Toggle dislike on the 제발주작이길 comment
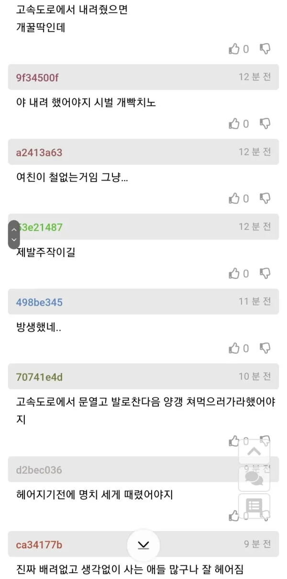Screen dimensions: 287x579 pos(265,273)
